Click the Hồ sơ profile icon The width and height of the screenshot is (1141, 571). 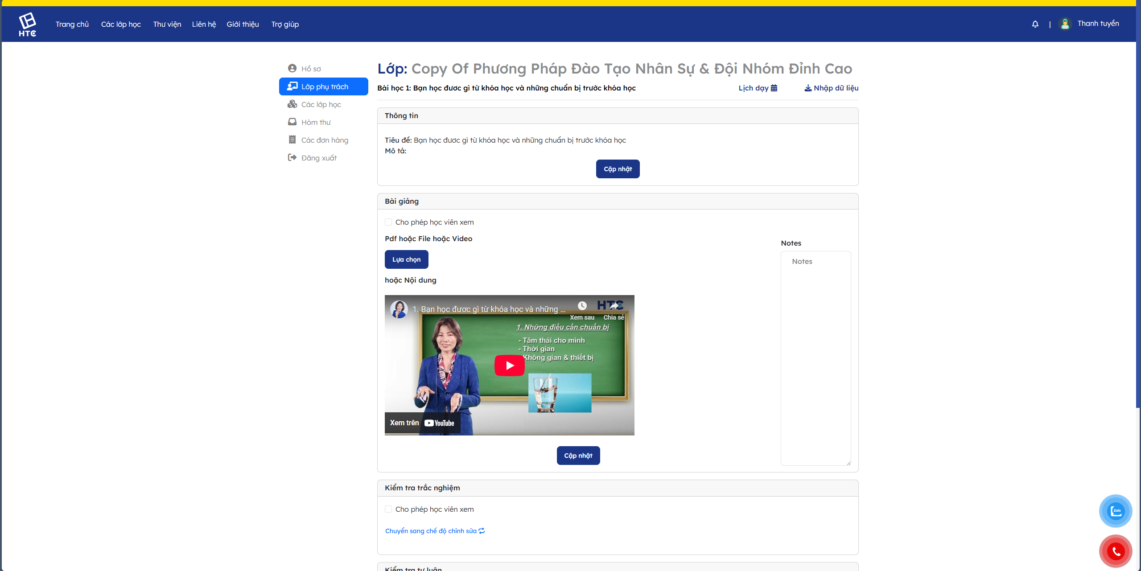292,68
